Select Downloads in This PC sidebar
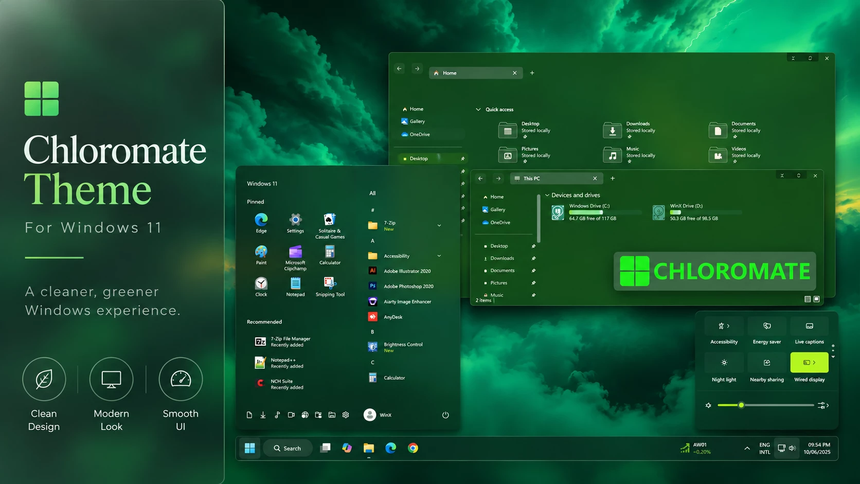Viewport: 860px width, 484px height. click(x=499, y=258)
